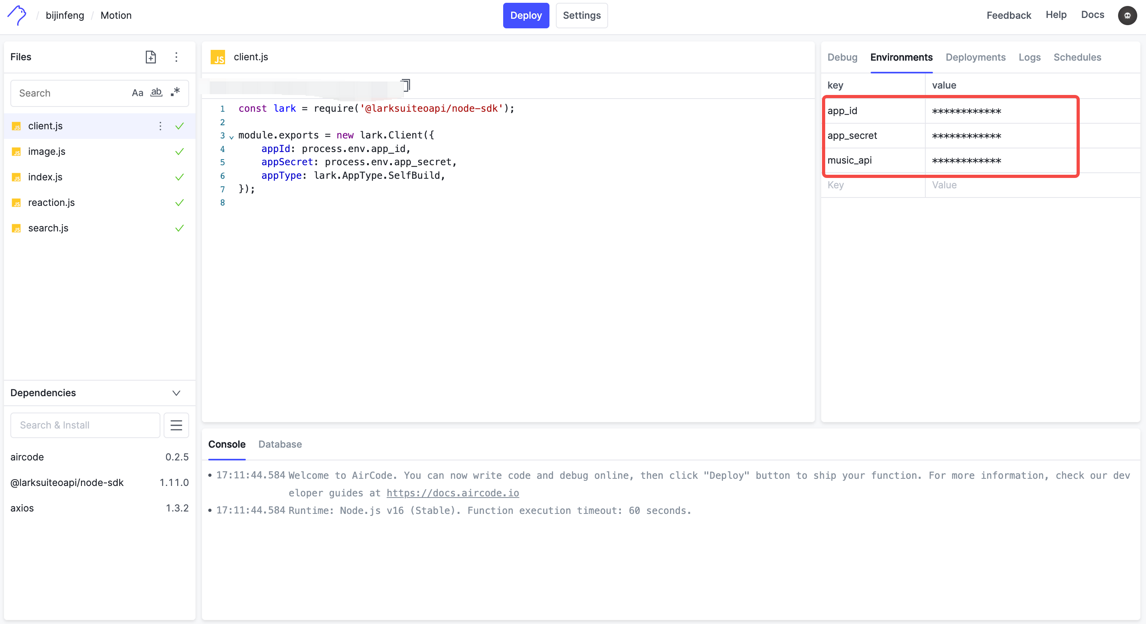Open the Files panel three-dot menu
Screen dimensions: 1146x624
176,57
